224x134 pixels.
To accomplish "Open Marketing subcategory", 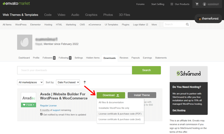I will tap(71, 25).
